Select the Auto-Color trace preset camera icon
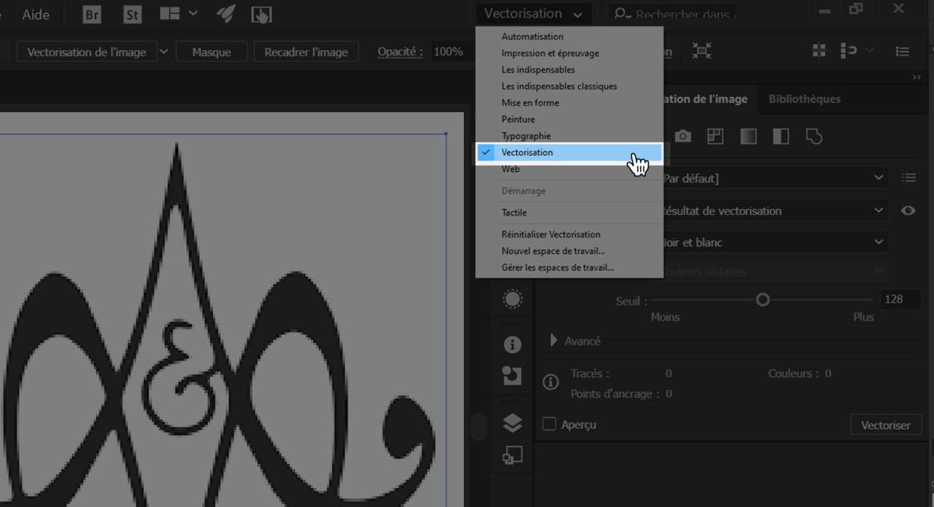934x507 pixels. coord(682,135)
